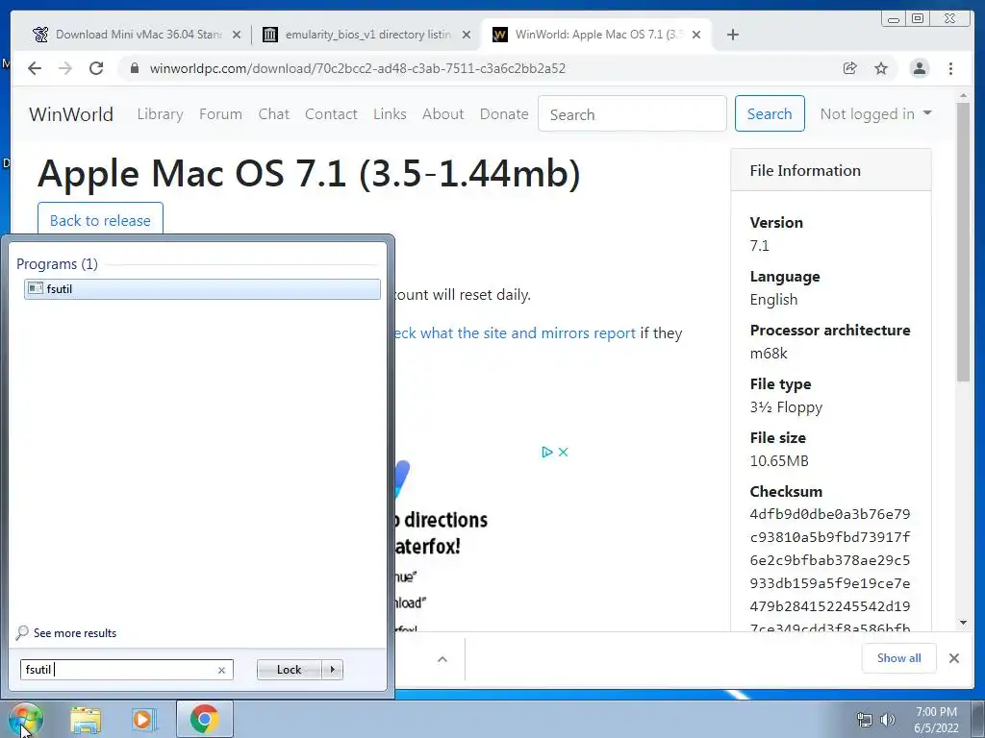985x738 pixels.
Task: Open Windows Media Player taskbar icon
Action: [x=144, y=720]
